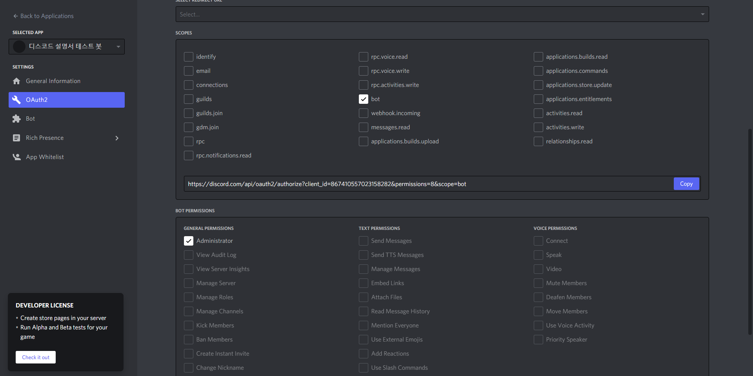The height and width of the screenshot is (376, 753).
Task: Click the Rich Presence document icon
Action: coord(16,138)
